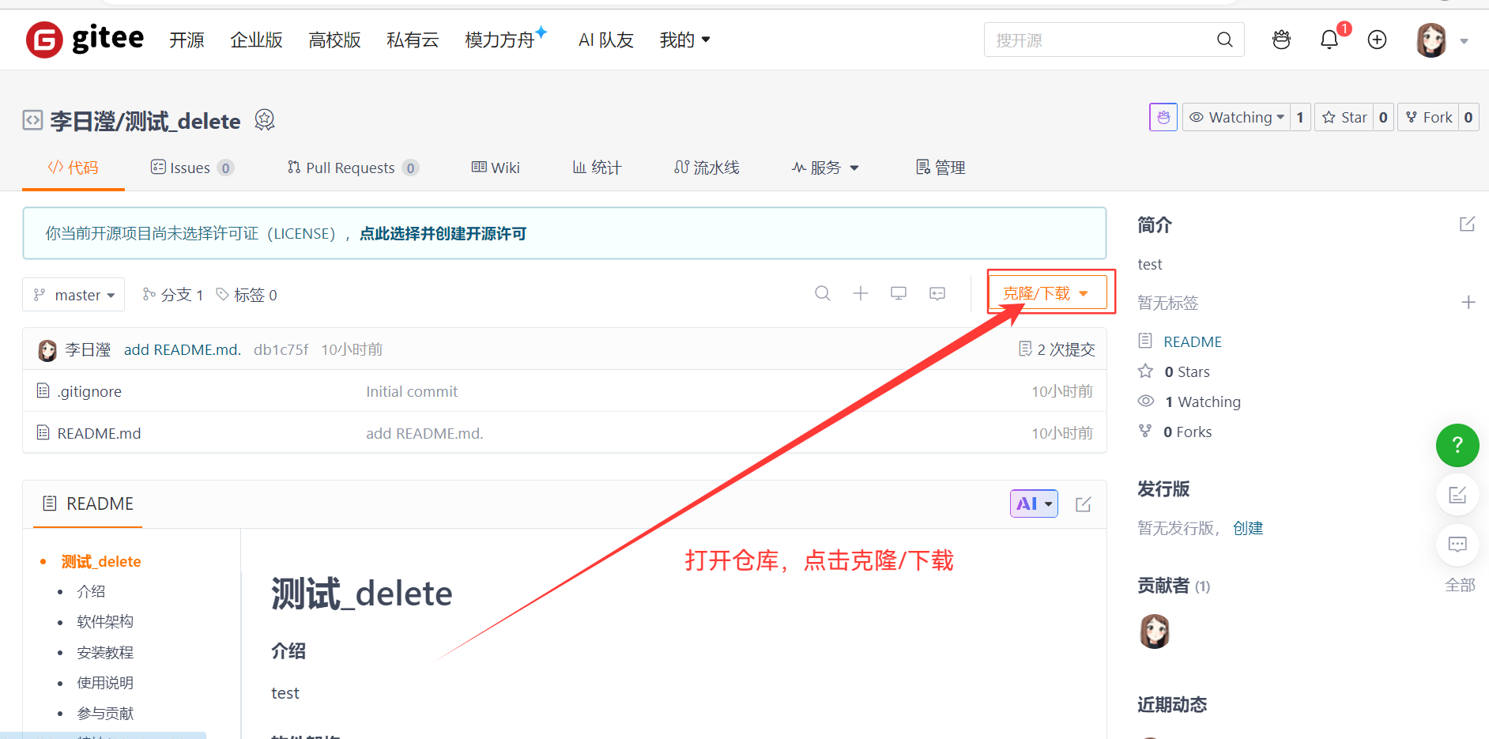
Task: Click 分支 1 link
Action: click(173, 295)
